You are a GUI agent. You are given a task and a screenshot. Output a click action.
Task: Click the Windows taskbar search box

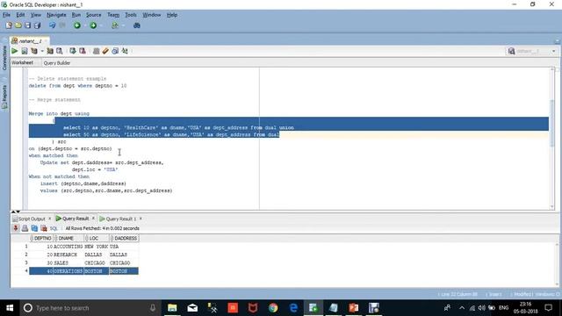[90, 308]
